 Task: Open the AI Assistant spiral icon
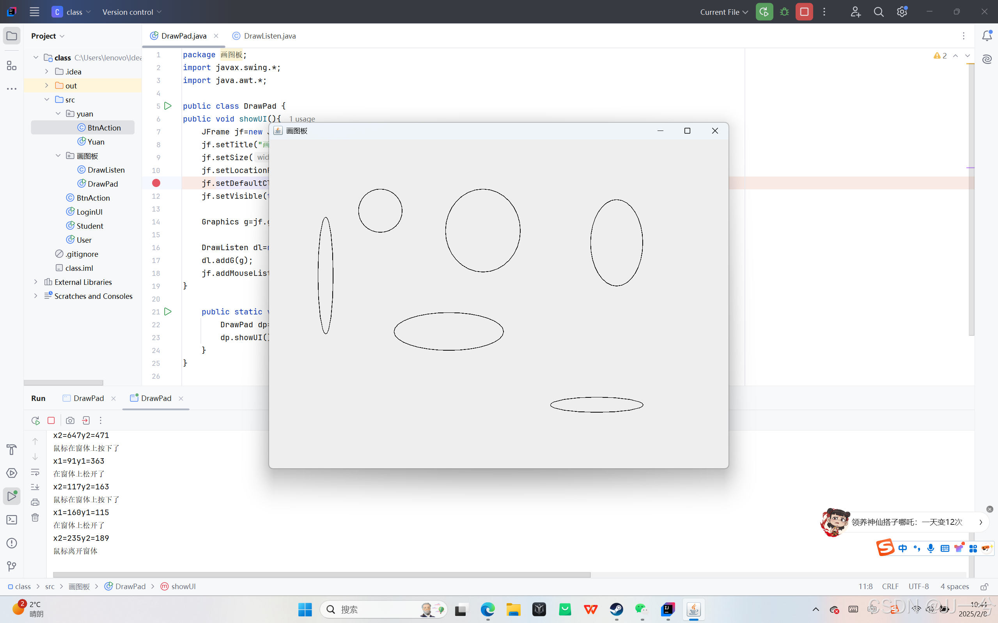tap(987, 59)
